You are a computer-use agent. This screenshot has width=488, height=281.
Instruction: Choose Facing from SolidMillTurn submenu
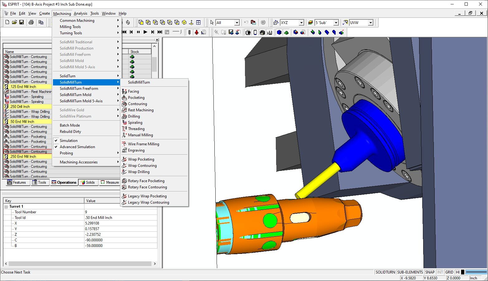click(x=154, y=91)
